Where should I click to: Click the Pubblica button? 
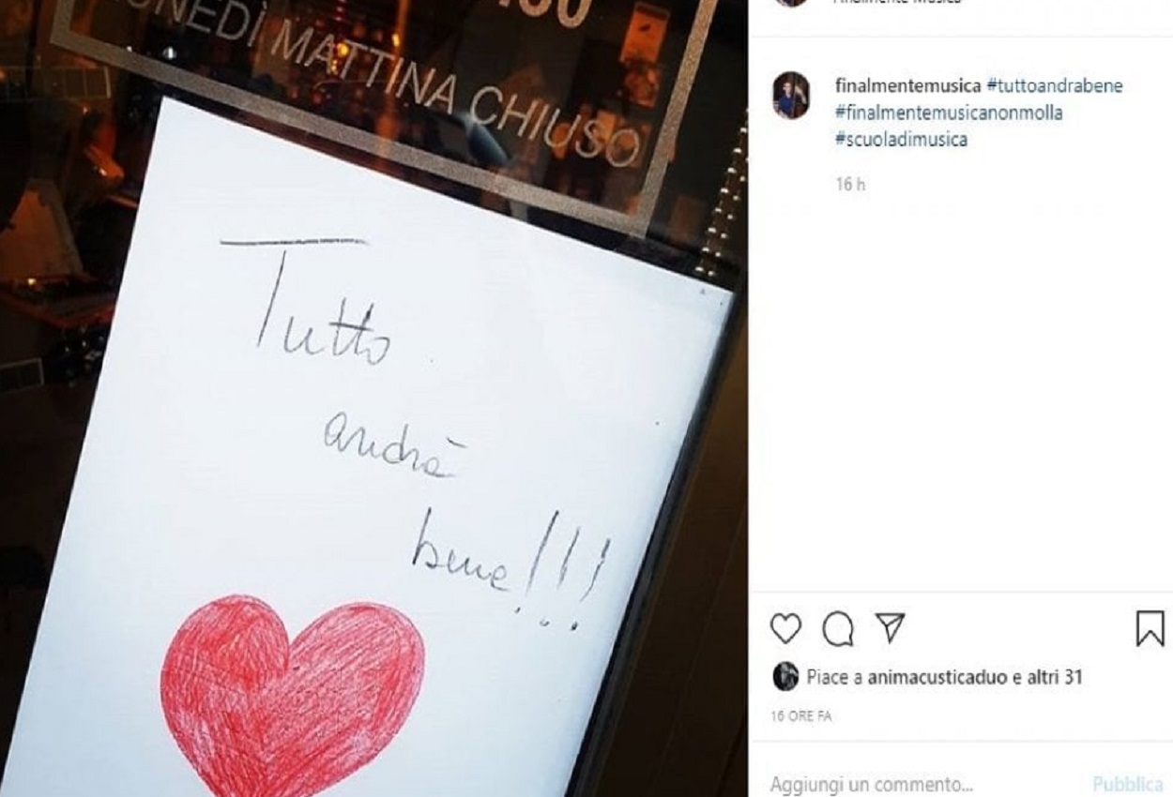1129,784
